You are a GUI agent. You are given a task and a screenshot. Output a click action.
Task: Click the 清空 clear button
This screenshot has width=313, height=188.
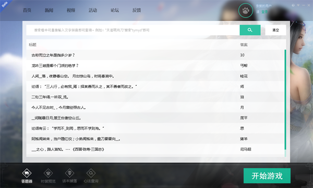tap(275, 30)
